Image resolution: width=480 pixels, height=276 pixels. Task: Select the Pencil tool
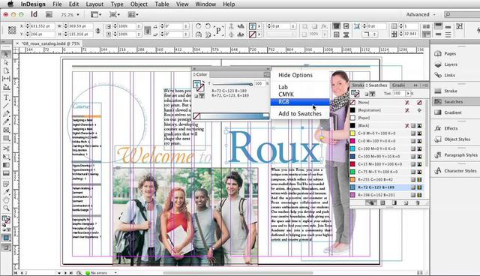[6, 121]
